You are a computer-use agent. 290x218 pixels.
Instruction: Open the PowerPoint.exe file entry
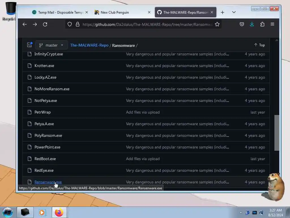coord(47,147)
